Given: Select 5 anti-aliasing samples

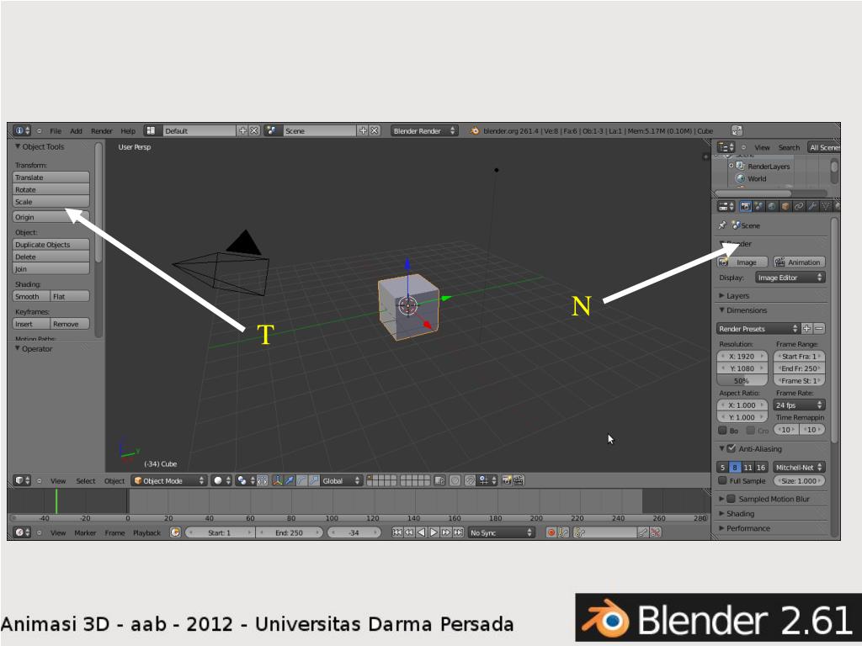Looking at the screenshot, I should click(723, 468).
